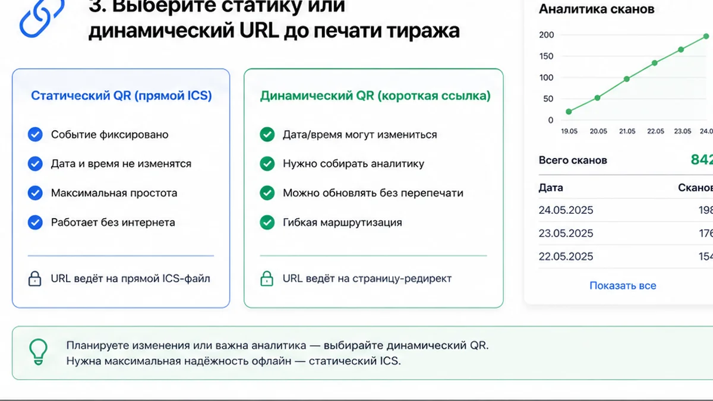This screenshot has width=713, height=401.
Task: Click checkmark beside 'Работает без интернета'
Action: point(35,222)
